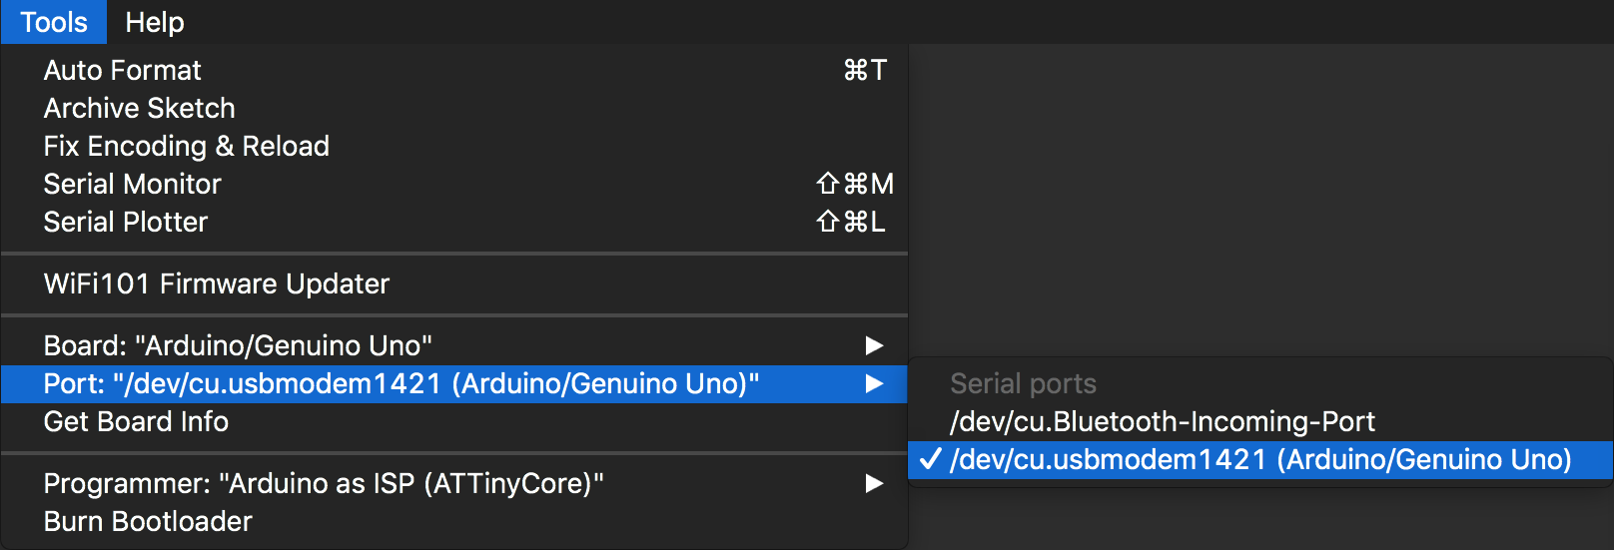Expand the Board submenu arrow
The width and height of the screenshot is (1614, 550).
coord(874,345)
